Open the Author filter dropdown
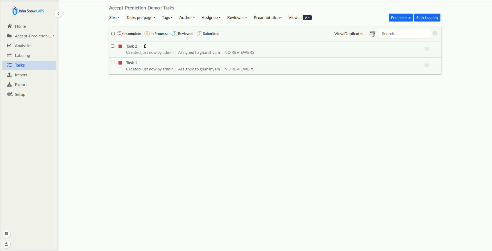Viewport: 492px width, 251px height. coord(187,17)
